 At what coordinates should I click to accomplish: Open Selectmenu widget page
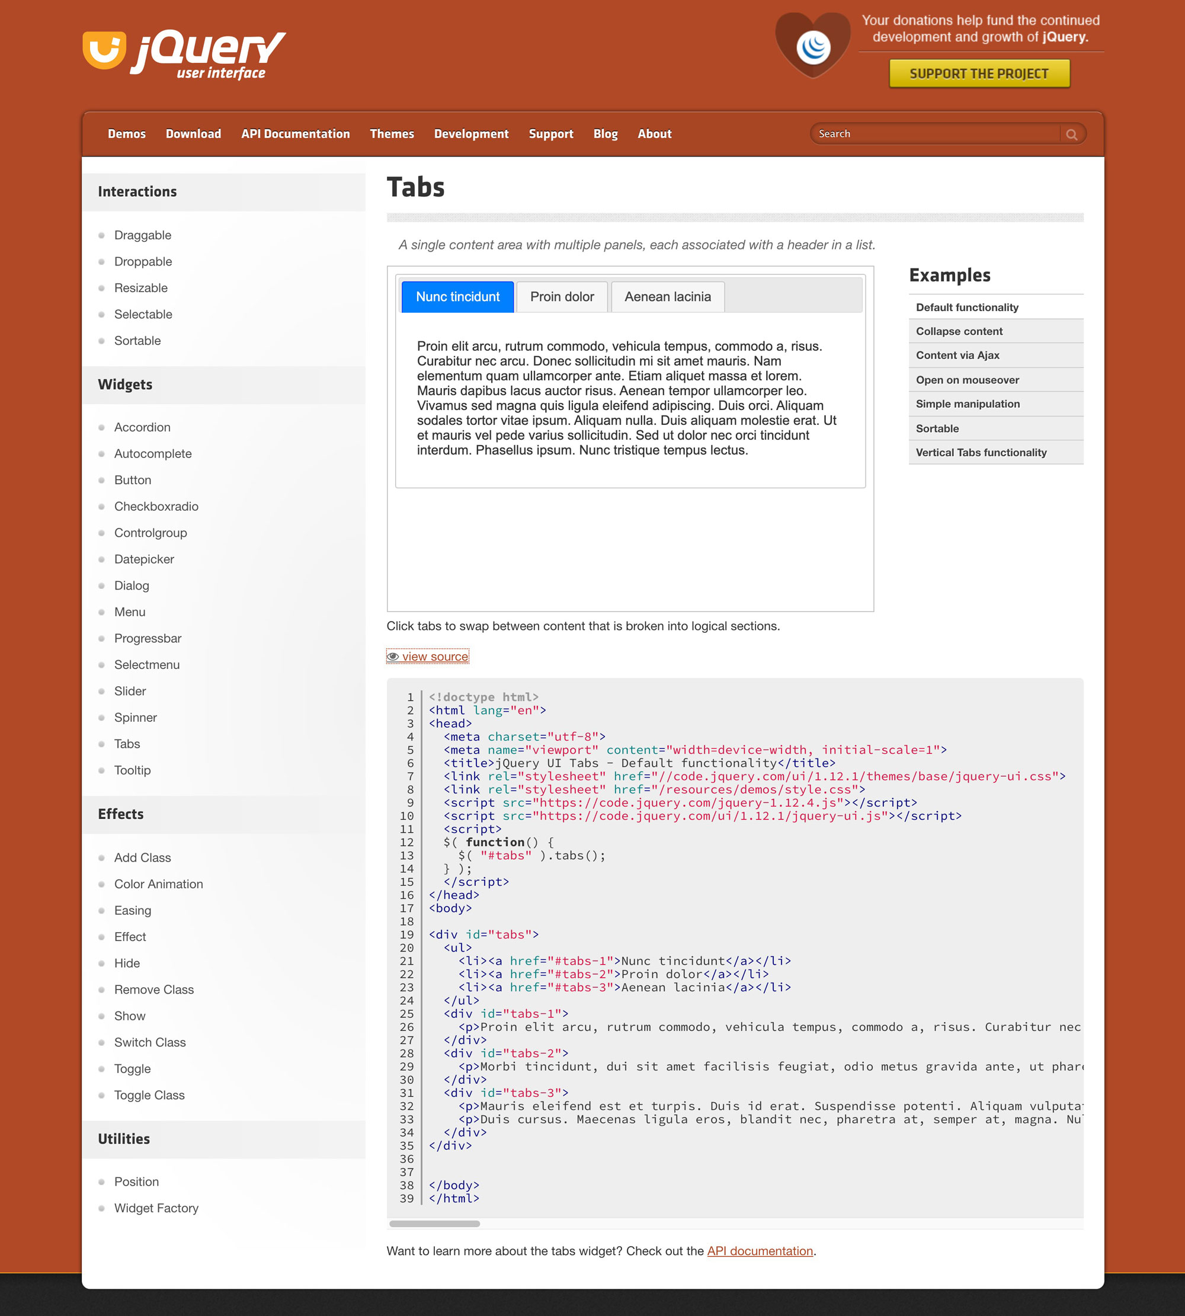pos(146,665)
